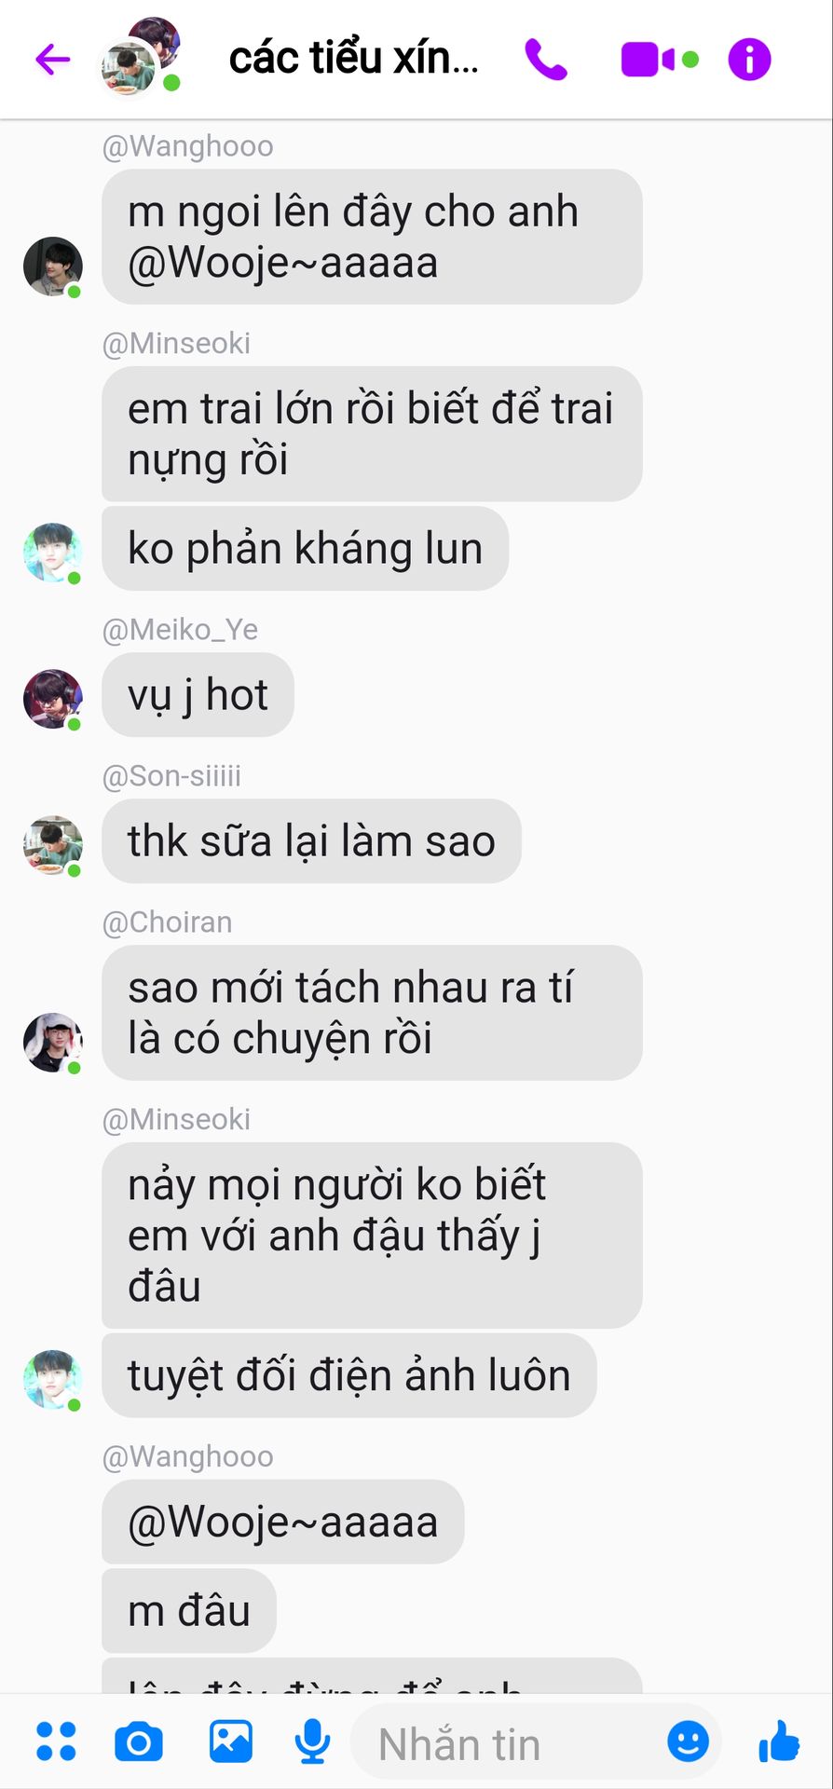Open conversation info with the i icon
Image resolution: width=833 pixels, height=1789 pixels.
click(749, 60)
